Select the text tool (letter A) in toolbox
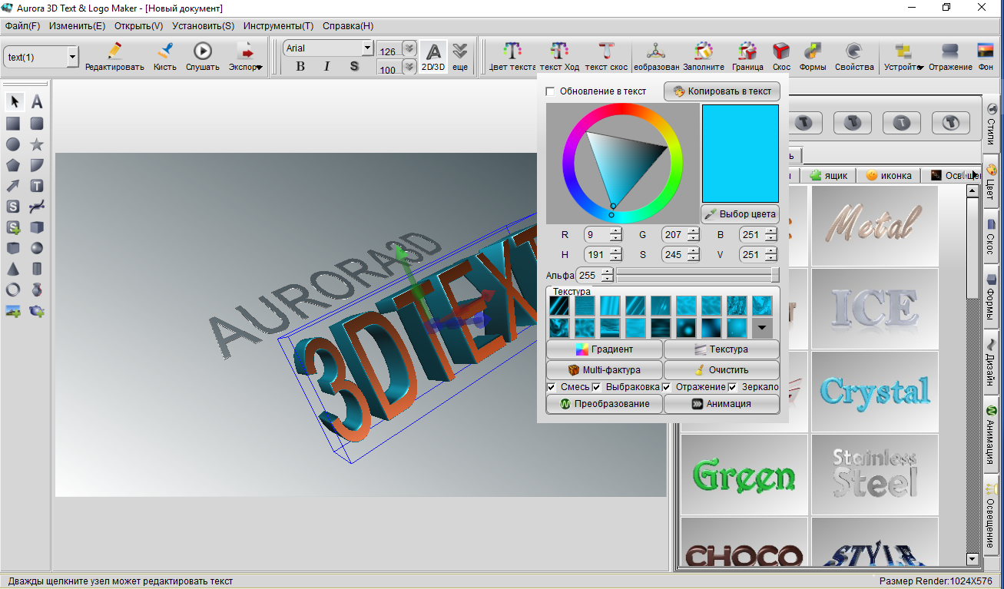1004x589 pixels. [x=36, y=102]
